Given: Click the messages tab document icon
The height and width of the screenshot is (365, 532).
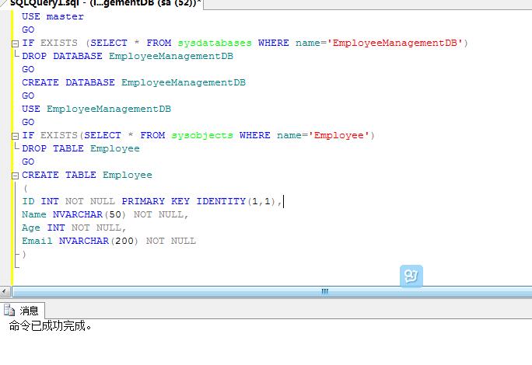Looking at the screenshot, I should (9, 311).
